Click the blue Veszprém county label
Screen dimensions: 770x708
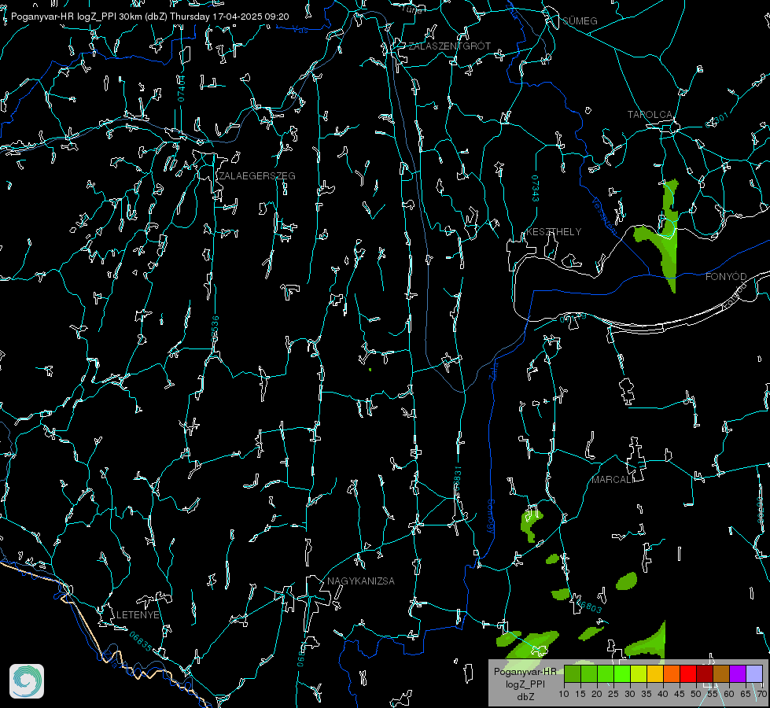[605, 216]
